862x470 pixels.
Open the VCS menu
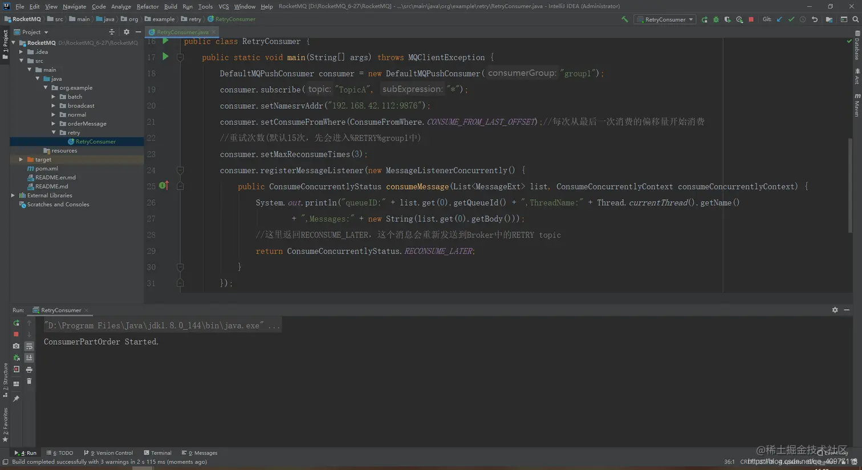(223, 6)
